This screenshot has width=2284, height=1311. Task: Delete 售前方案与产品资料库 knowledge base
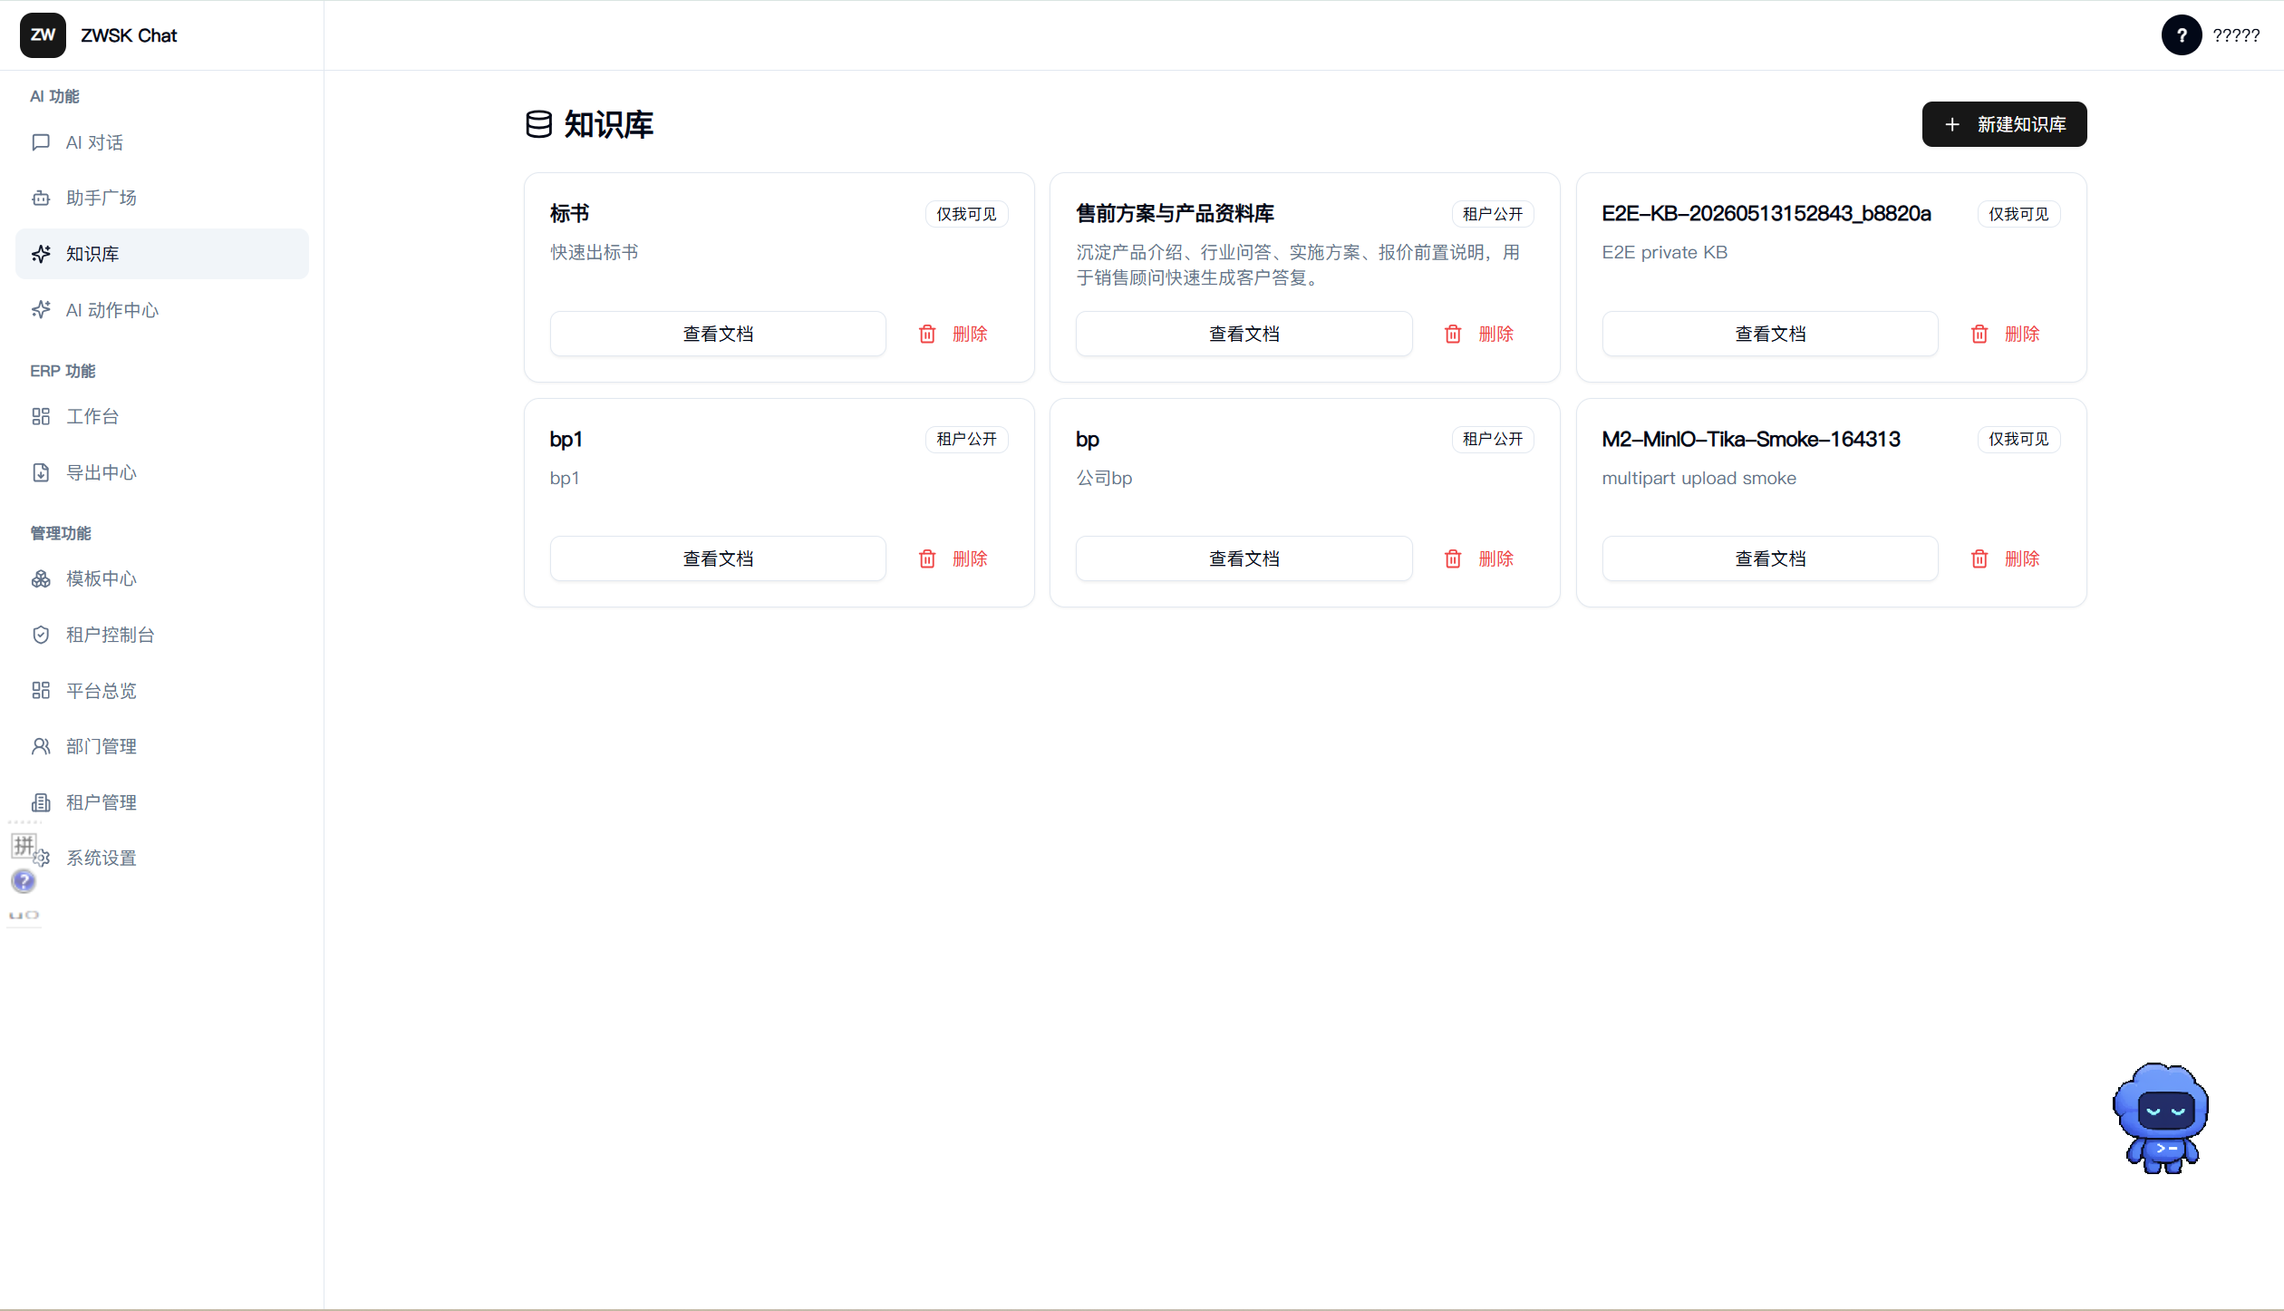[x=1479, y=334]
